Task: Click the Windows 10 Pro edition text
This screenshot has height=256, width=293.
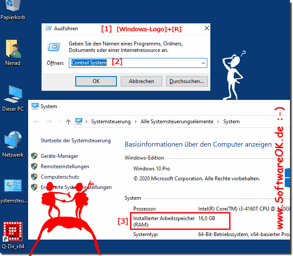Action: point(151,169)
